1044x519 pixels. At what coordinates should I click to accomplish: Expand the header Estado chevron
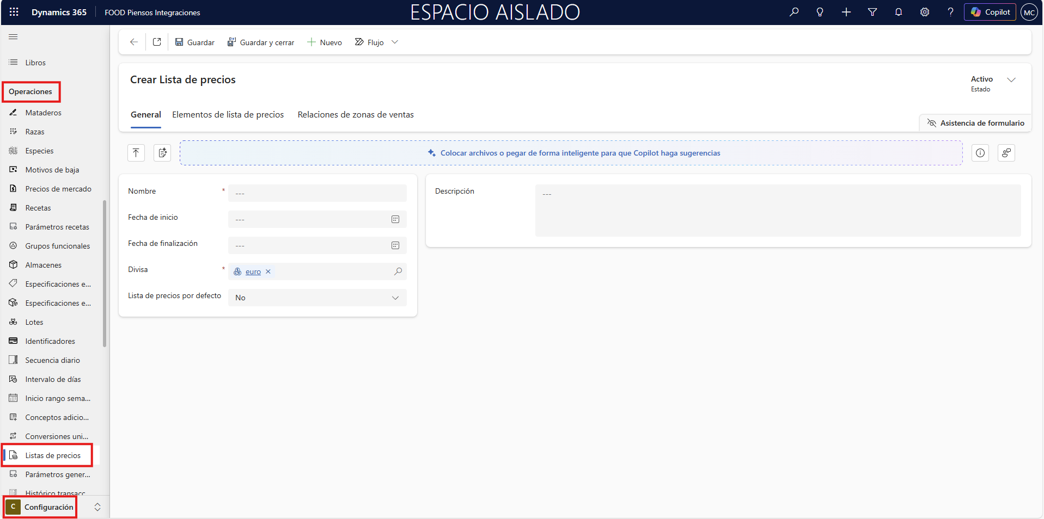pyautogui.click(x=1011, y=80)
